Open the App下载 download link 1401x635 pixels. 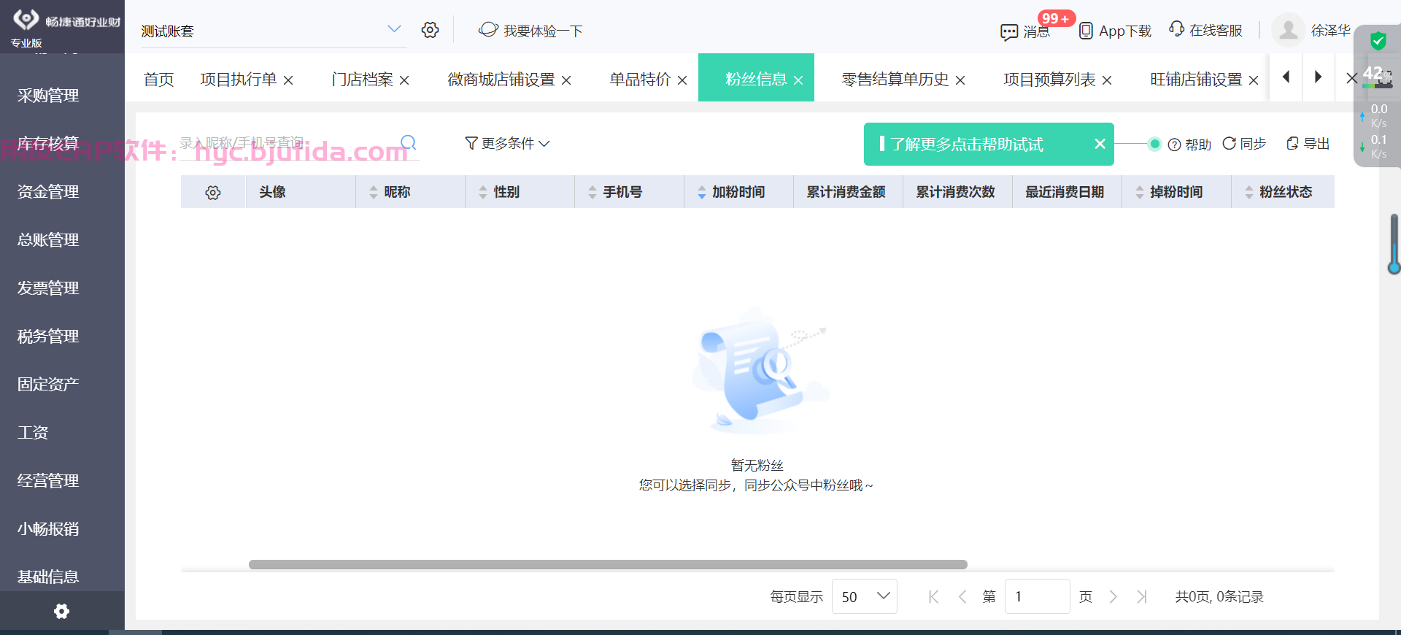point(1115,31)
